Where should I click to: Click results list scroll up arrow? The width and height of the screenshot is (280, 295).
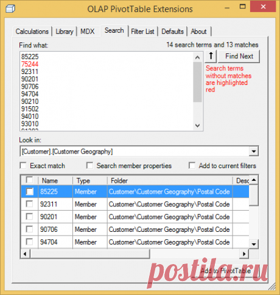(254, 180)
